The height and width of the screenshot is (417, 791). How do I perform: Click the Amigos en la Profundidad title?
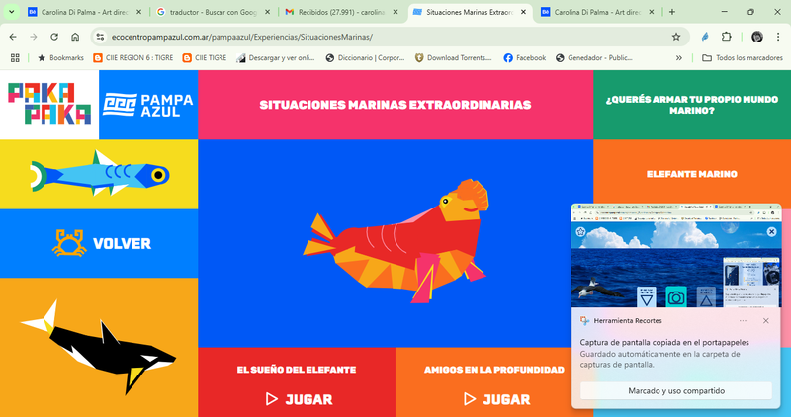[494, 370]
